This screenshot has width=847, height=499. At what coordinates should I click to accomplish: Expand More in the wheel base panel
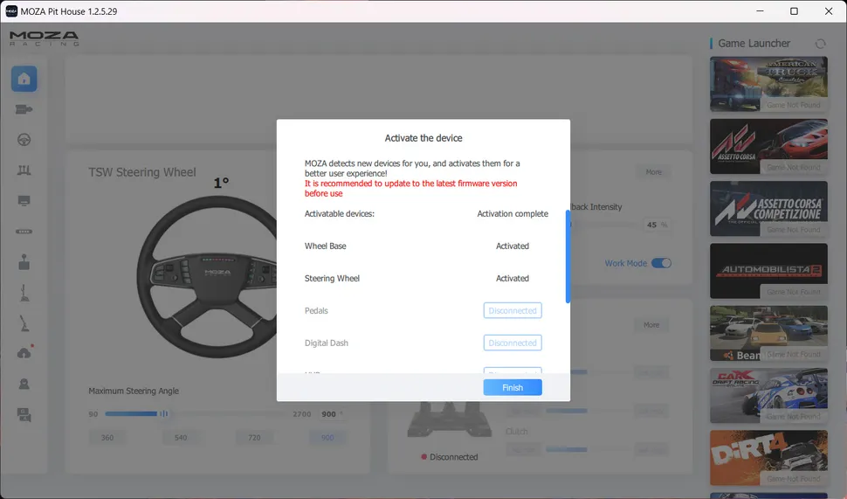pos(653,172)
